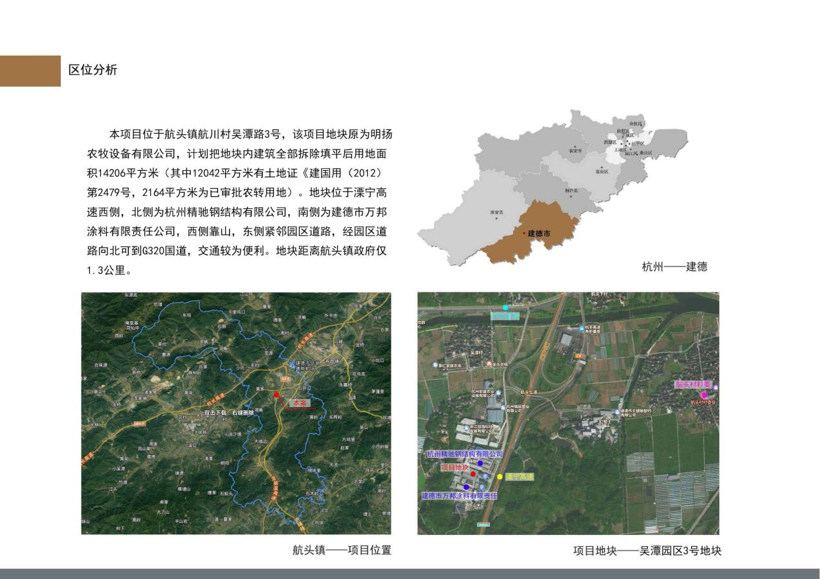Click the 杭州——建德 caption

(x=674, y=267)
